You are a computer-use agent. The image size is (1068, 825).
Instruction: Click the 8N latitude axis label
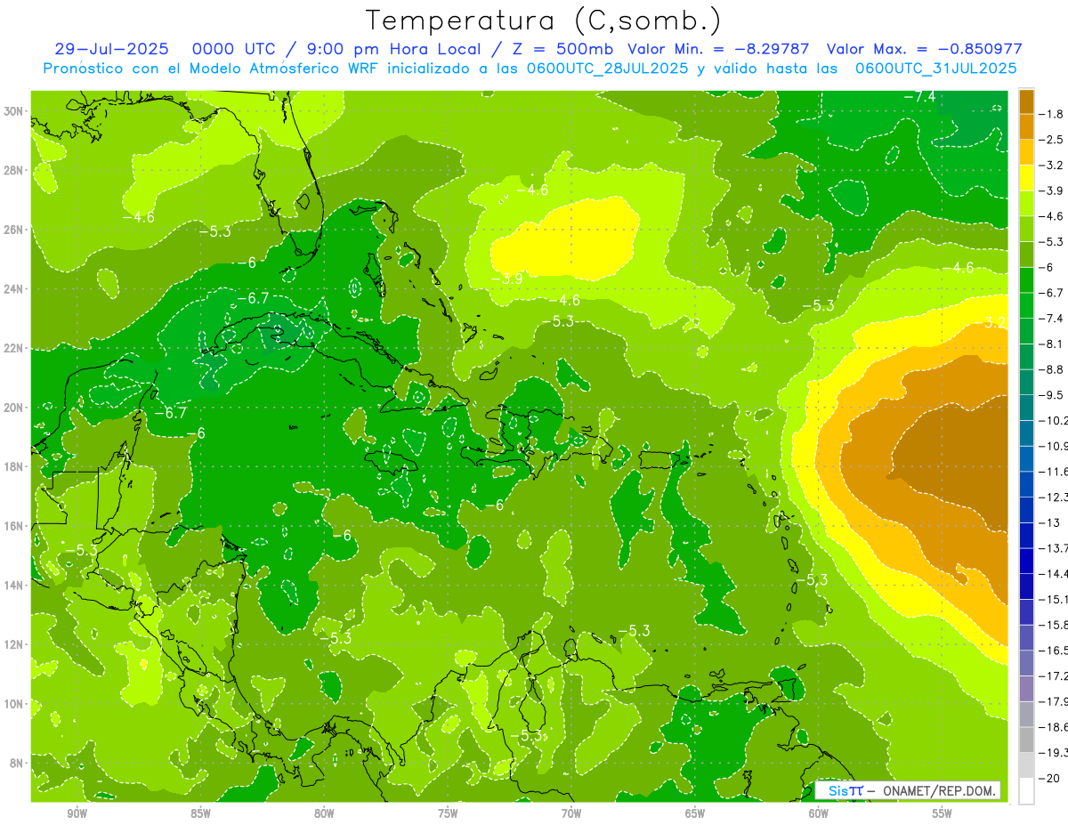(x=16, y=763)
